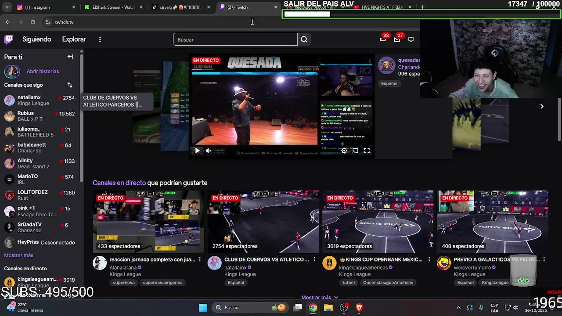This screenshot has height=316, width=562.
Task: Open Alanalarana stream thumbnail with 433 espectadores
Action: (x=148, y=222)
